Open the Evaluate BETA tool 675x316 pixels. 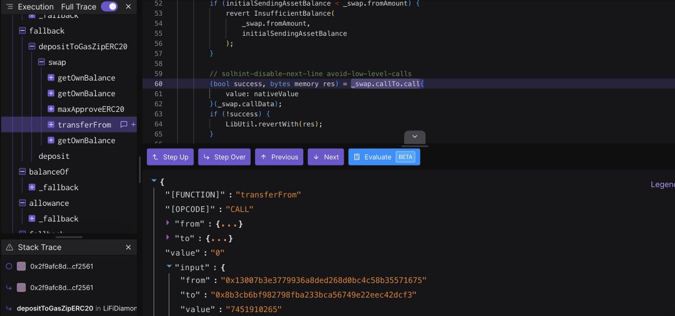tap(384, 157)
